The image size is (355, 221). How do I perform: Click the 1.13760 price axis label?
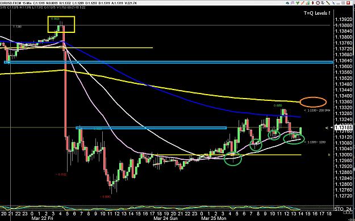[x=343, y=43]
